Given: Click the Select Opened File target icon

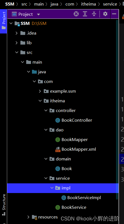Looking at the screenshot, I should pos(76,14).
